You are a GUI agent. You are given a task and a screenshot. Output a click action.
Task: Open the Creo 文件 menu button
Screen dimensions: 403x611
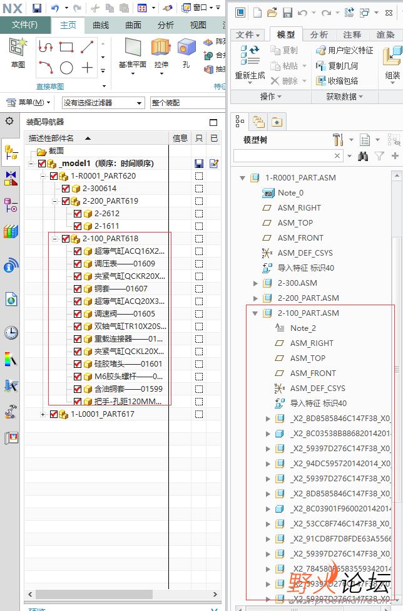pyautogui.click(x=247, y=34)
